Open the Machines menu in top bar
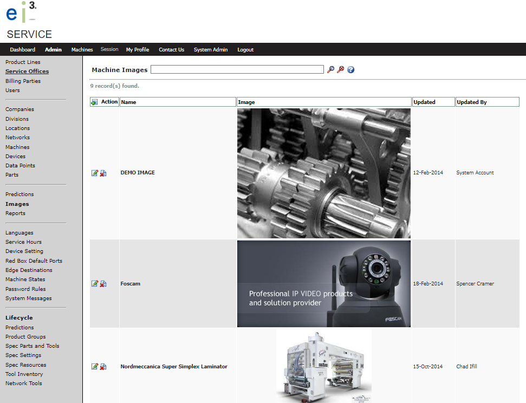Image resolution: width=526 pixels, height=403 pixels. point(82,50)
